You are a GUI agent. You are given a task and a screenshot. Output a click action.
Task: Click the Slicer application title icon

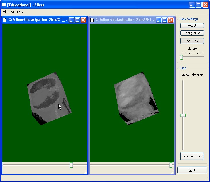point(4,5)
